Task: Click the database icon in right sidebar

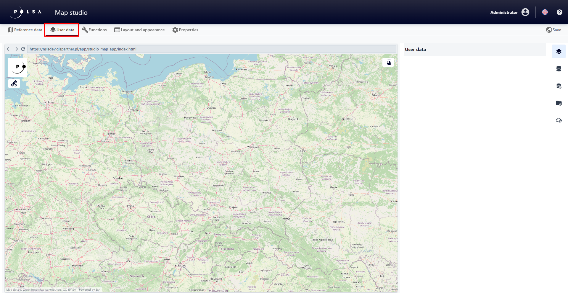Action: [559, 69]
